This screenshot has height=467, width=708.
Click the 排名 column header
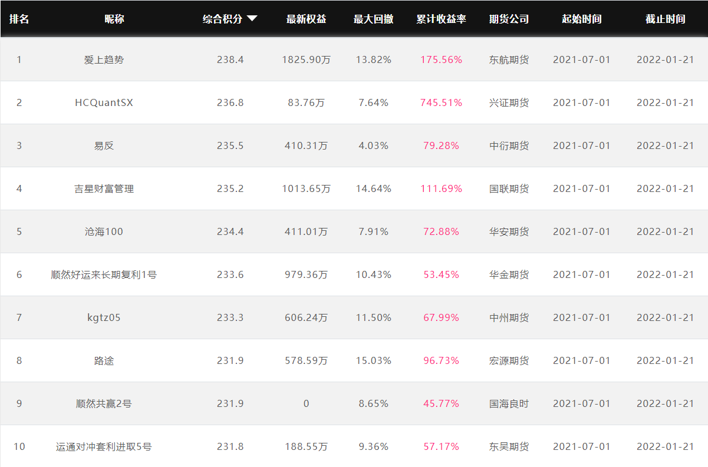pos(19,19)
